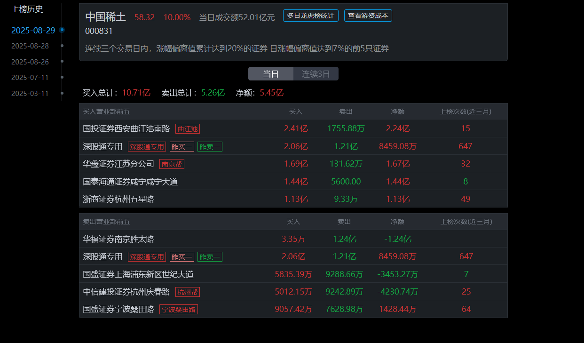
Task: Click 买入营业部前五 header
Action: click(106, 112)
